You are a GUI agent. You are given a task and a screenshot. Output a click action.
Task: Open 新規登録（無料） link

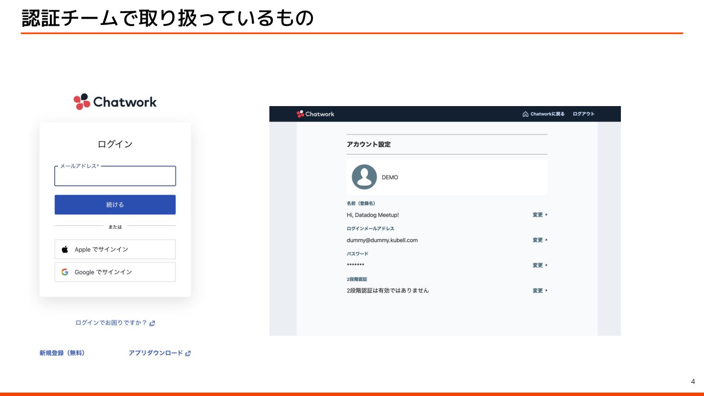click(62, 353)
